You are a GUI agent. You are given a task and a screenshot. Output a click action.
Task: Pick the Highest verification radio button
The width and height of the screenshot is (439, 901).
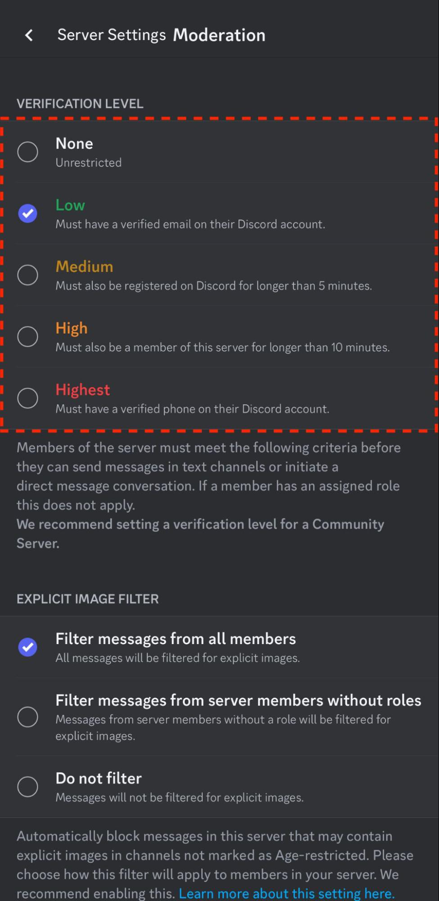point(27,398)
